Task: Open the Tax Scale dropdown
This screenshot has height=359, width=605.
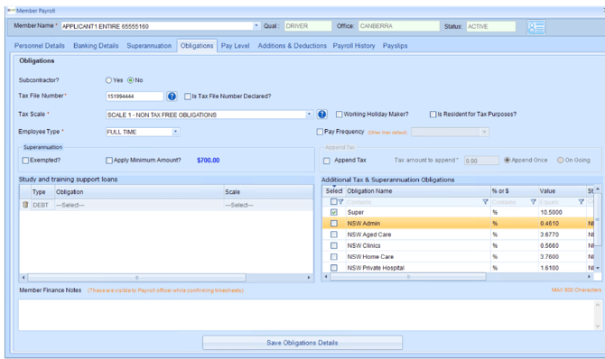Action: [309, 115]
